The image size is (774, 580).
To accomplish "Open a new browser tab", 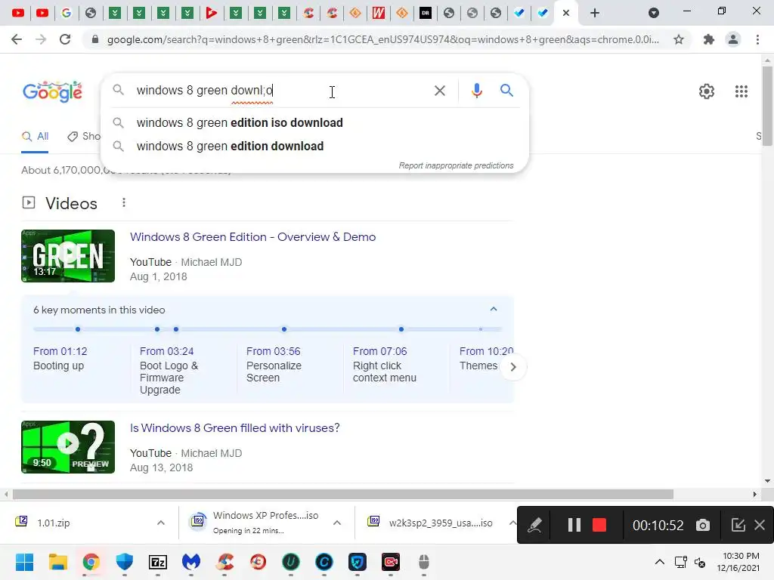I will [x=595, y=13].
